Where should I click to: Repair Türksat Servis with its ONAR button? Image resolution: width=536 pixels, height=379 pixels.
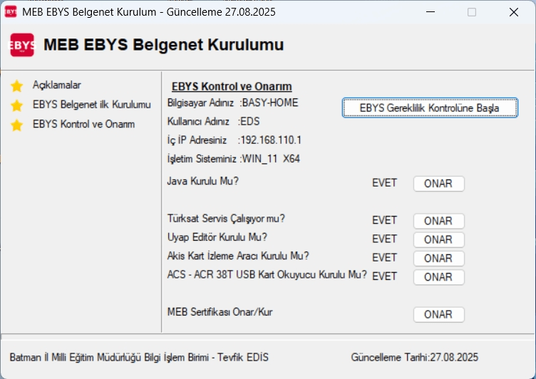[x=438, y=221]
